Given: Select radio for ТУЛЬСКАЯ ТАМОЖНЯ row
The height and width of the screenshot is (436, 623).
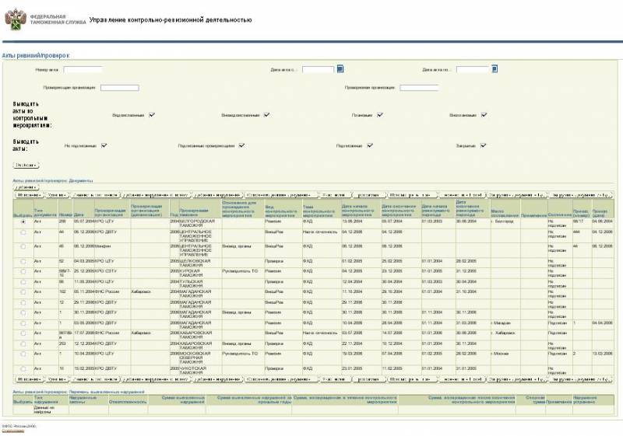Looking at the screenshot, I should coord(23,282).
